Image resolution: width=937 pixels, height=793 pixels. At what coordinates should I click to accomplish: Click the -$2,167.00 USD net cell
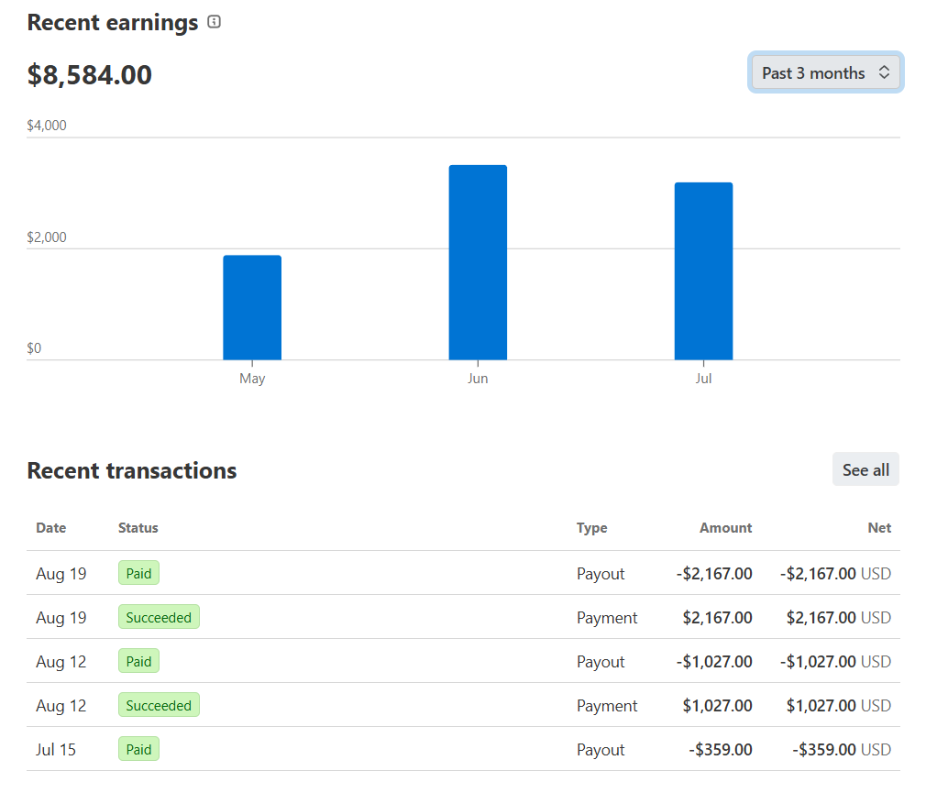835,574
